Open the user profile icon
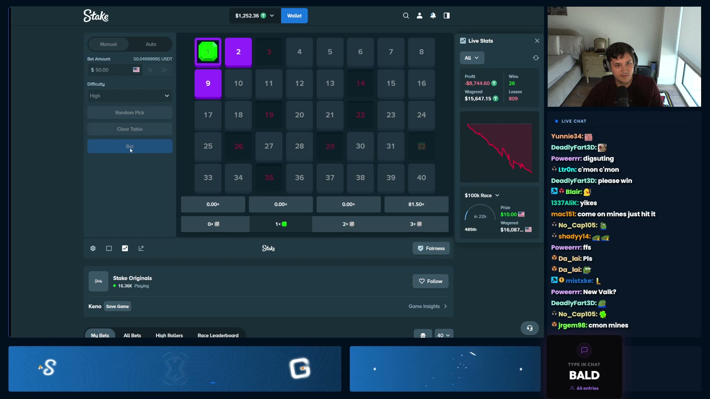710x399 pixels. [419, 16]
